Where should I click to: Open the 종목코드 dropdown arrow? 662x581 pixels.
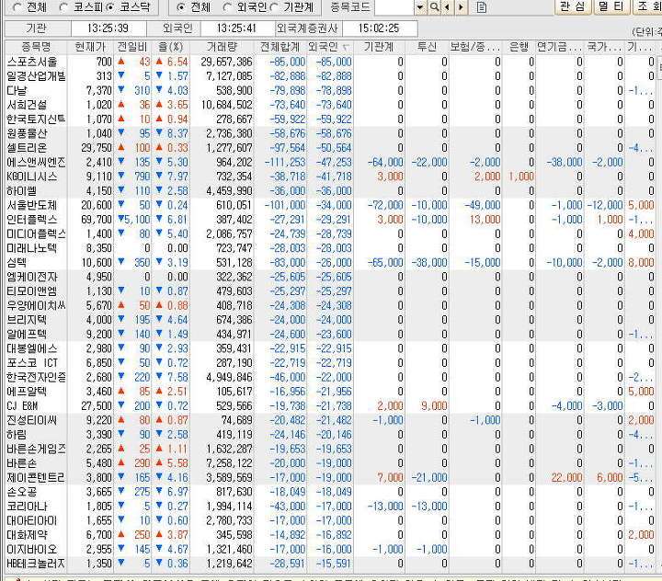tap(420, 7)
